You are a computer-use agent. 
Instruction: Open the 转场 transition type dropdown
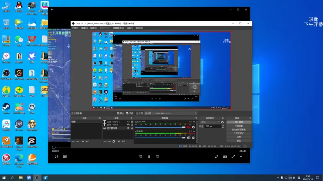(x=209, y=122)
